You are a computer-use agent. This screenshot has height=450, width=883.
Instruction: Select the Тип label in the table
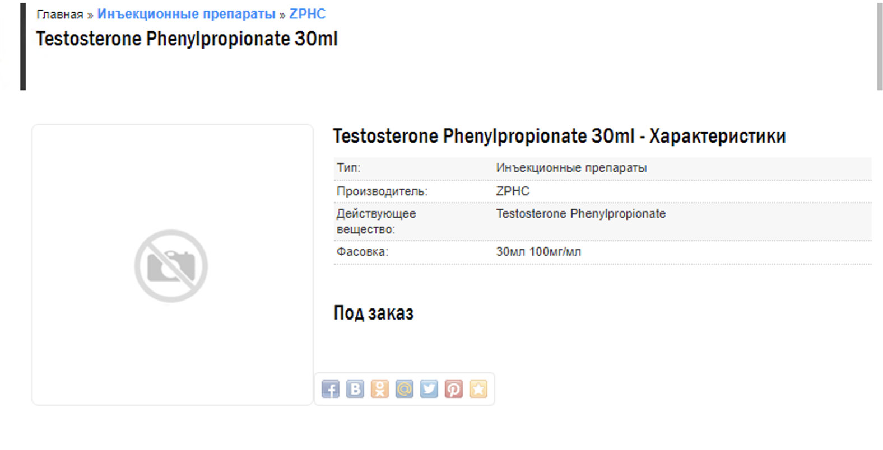coord(348,168)
